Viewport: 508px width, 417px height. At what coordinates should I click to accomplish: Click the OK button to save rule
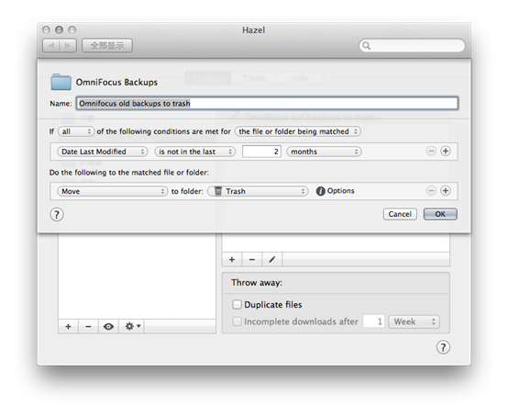(x=440, y=214)
